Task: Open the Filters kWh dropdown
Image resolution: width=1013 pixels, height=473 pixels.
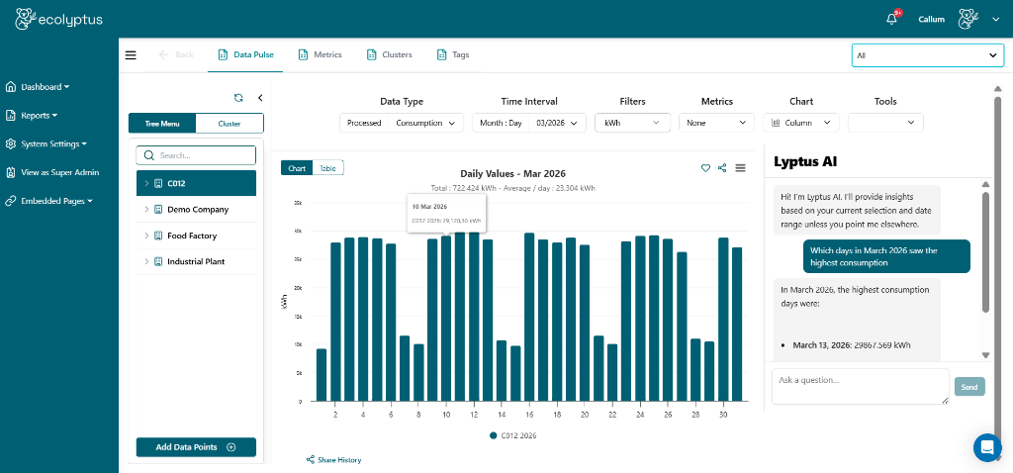Action: click(632, 123)
